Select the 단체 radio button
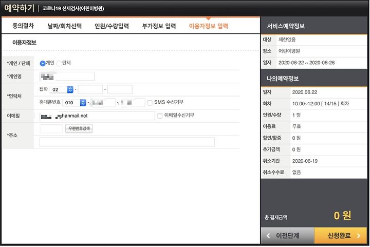 tap(59, 63)
